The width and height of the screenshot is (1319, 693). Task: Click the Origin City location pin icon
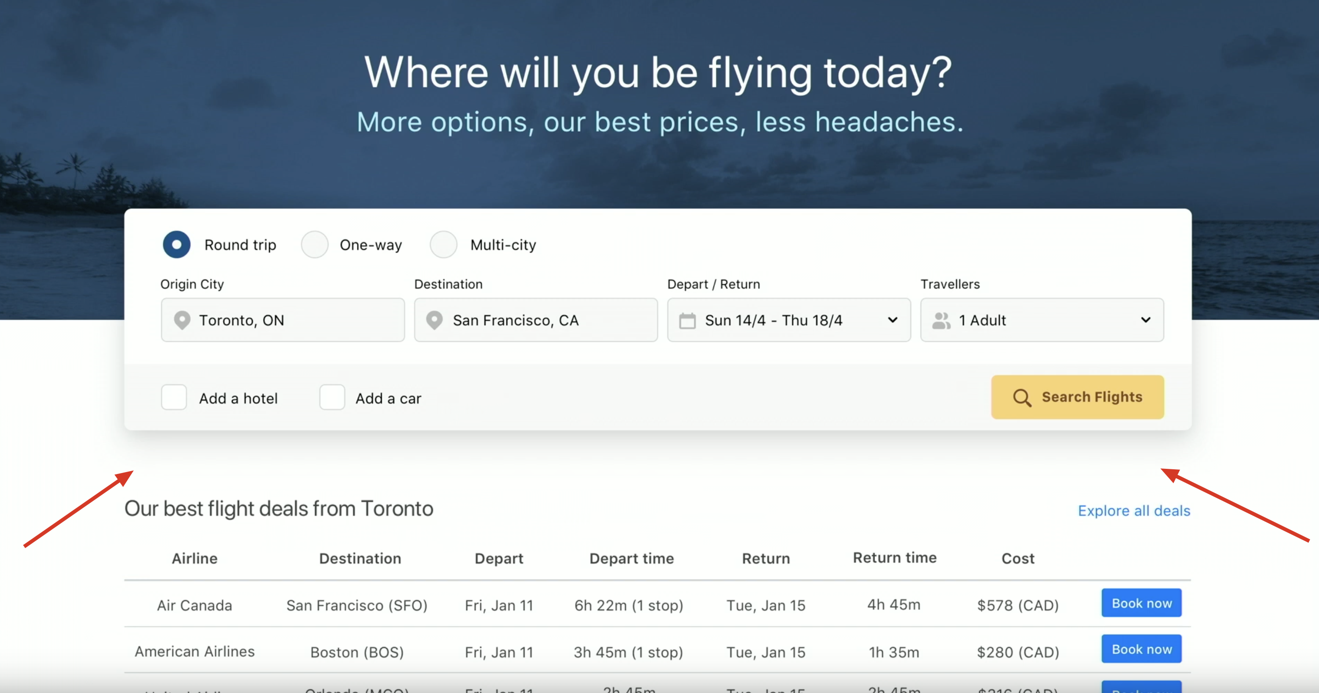pos(182,320)
